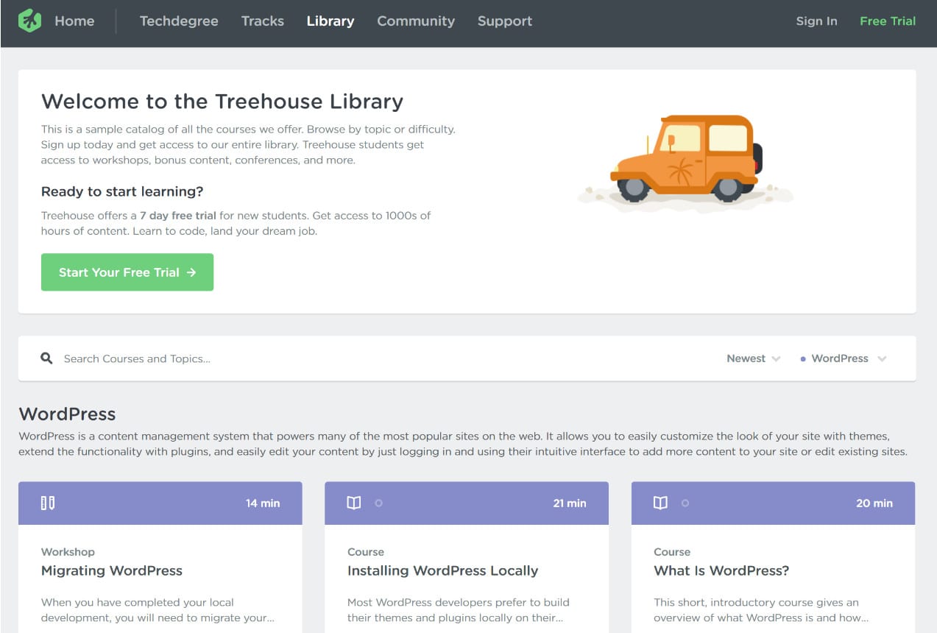Click the magnifying glass search icon
Screen dimensions: 937x633
tap(46, 358)
